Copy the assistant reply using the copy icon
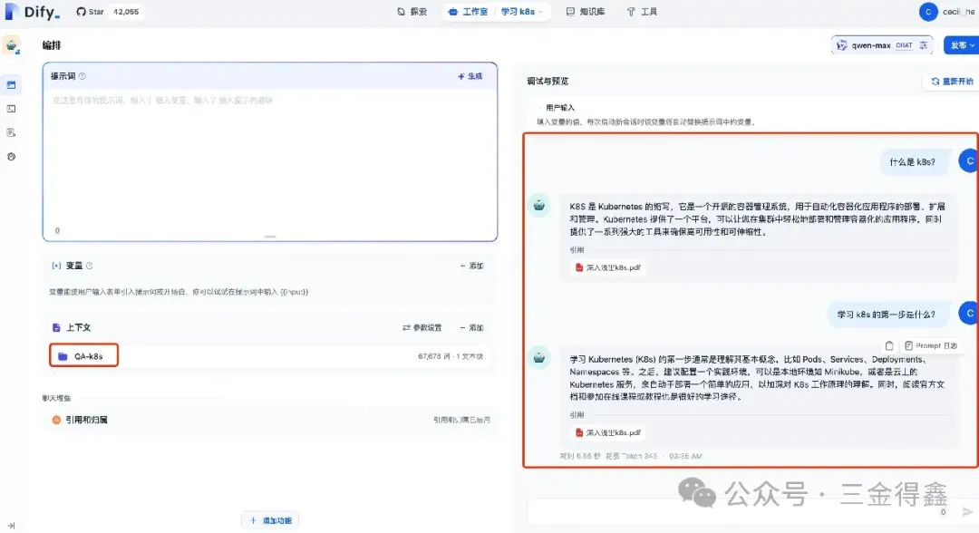The image size is (979, 533). (x=890, y=345)
